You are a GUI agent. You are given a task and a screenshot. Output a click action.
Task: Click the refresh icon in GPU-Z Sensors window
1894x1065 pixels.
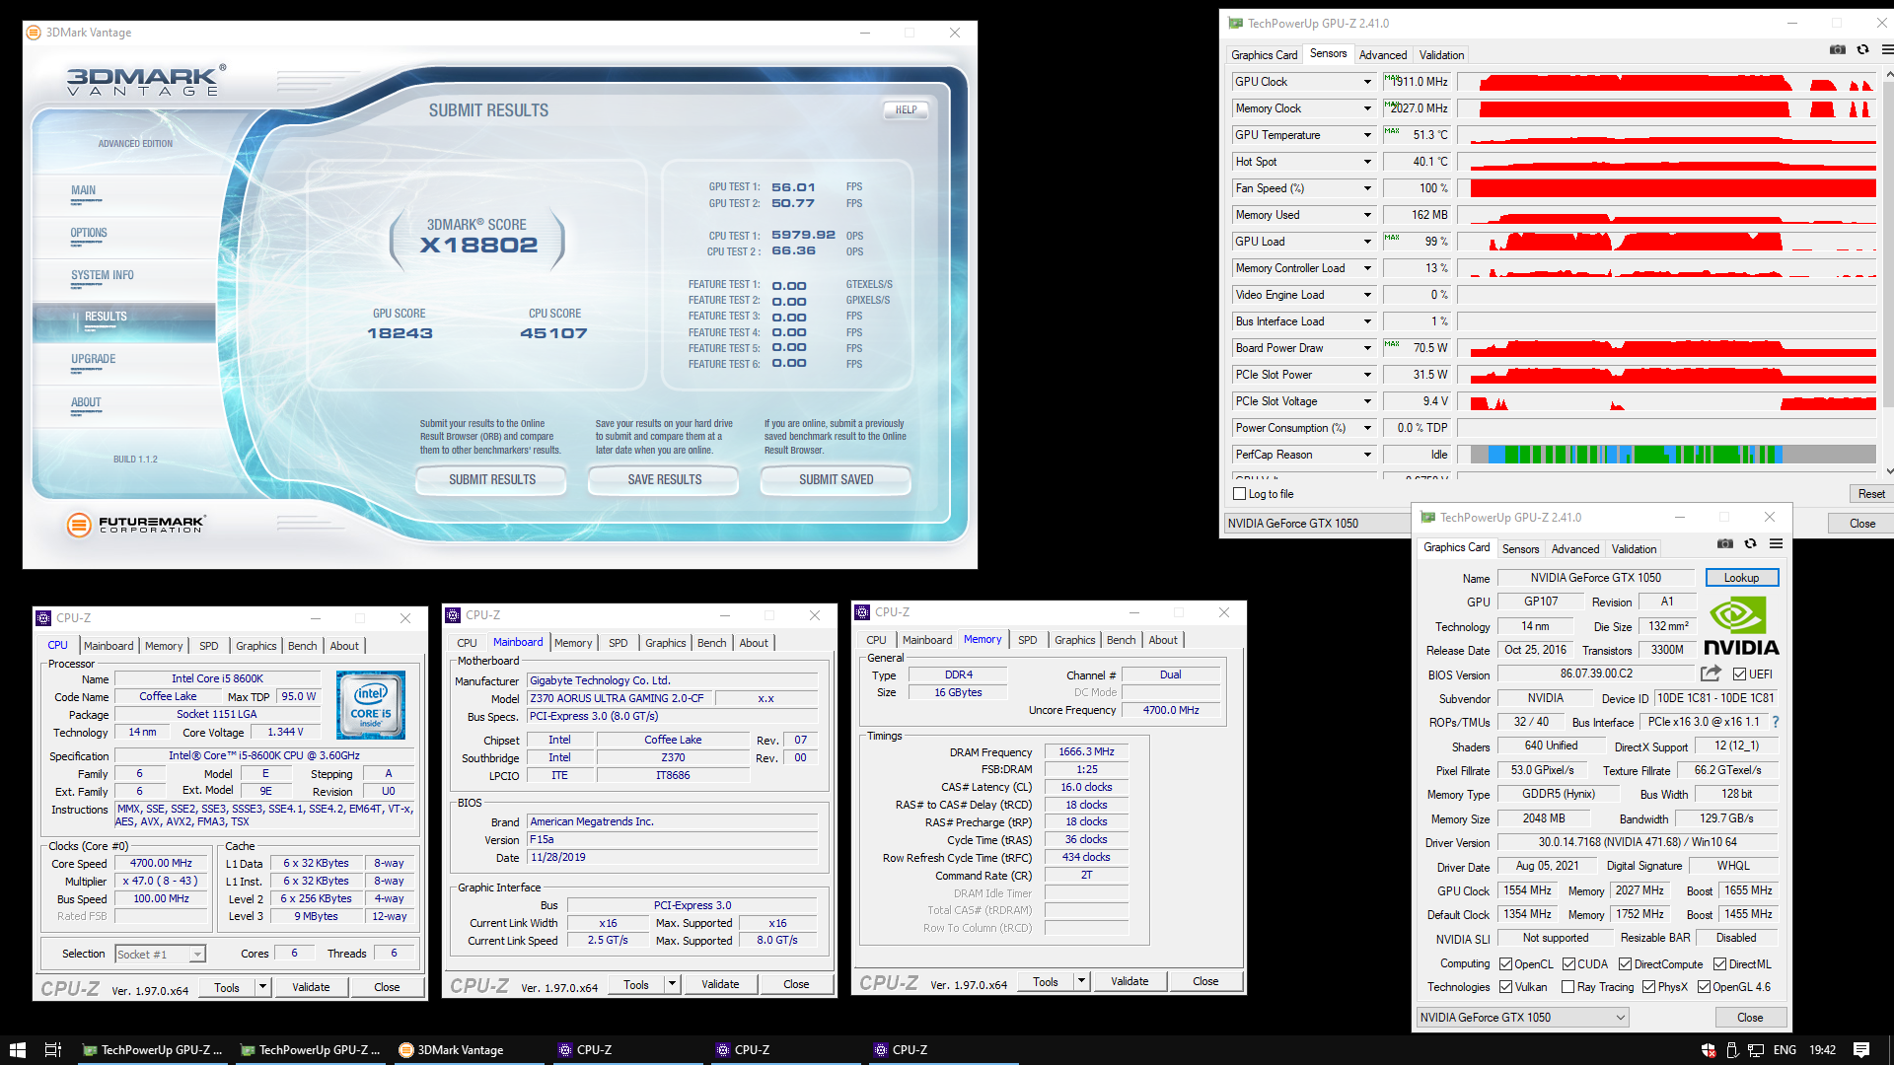coord(1862,49)
